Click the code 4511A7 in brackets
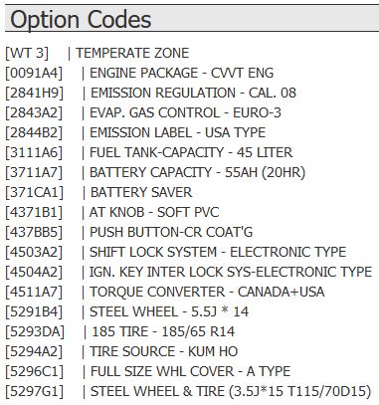Screen dimensions: 379x405 point(34,292)
